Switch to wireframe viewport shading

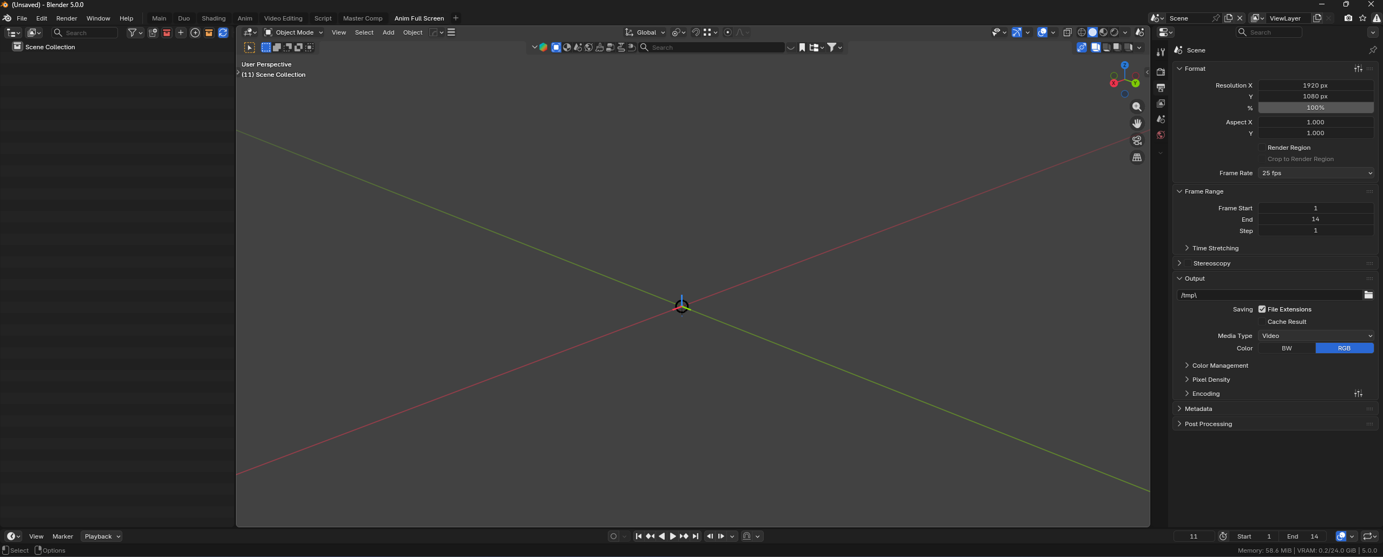click(x=1082, y=32)
